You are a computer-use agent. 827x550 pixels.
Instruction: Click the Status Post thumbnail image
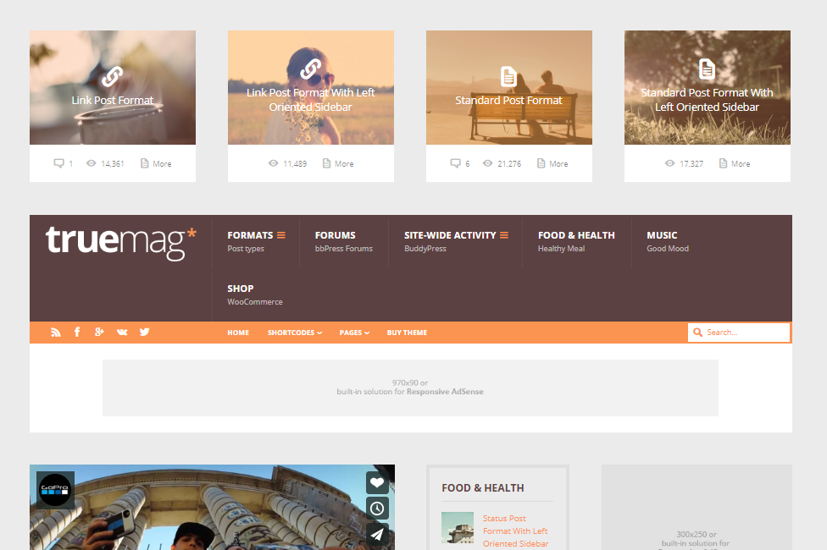(458, 527)
